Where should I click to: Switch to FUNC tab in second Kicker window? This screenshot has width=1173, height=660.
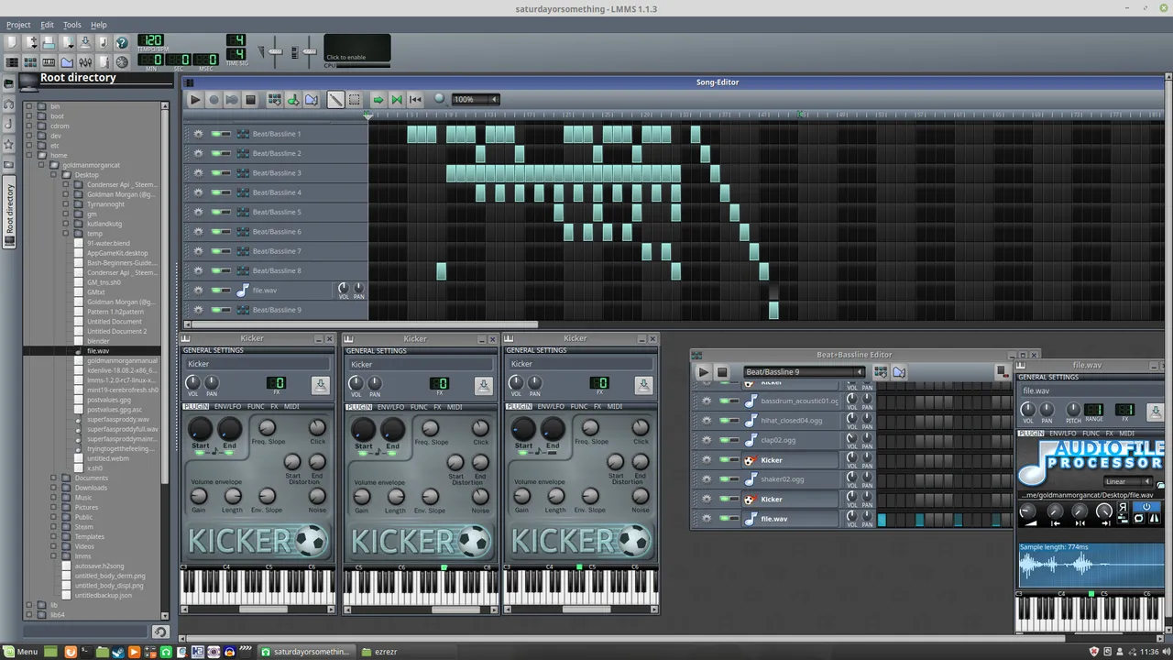click(x=419, y=406)
